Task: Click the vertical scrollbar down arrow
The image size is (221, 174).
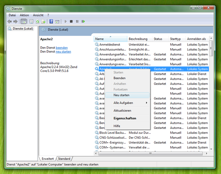Action: tap(211, 149)
